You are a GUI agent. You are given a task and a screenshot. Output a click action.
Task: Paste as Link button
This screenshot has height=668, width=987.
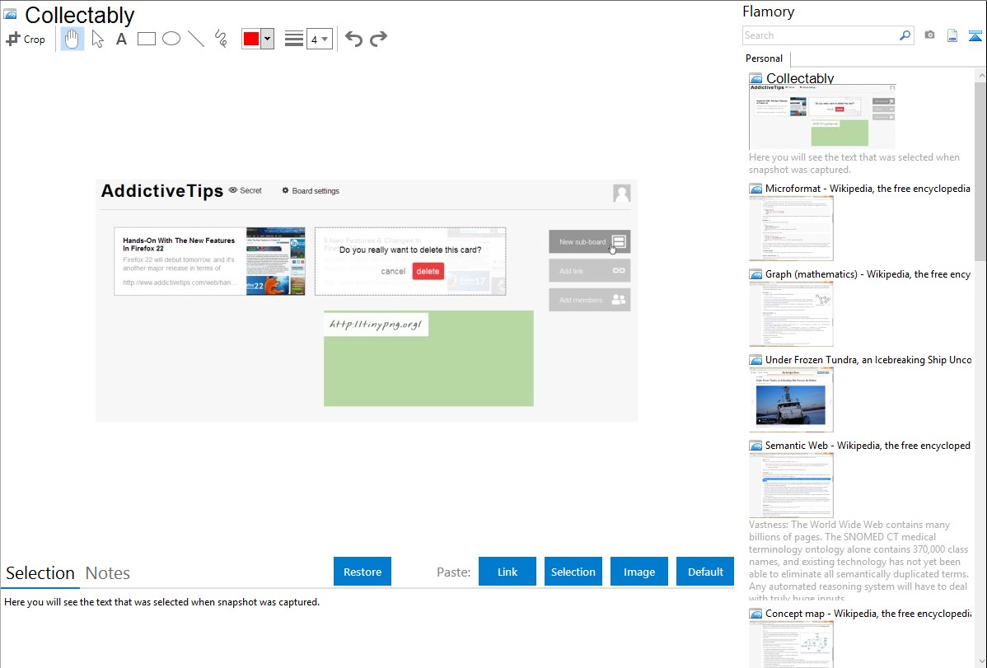click(x=508, y=572)
